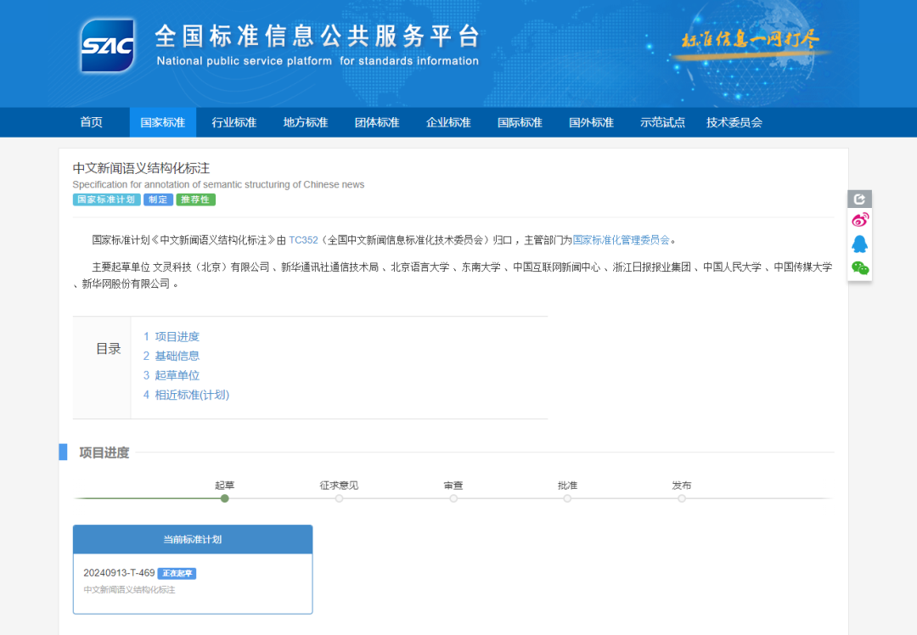Open the 技术委员会 menu item
Viewport: 917px width, 635px height.
point(734,122)
